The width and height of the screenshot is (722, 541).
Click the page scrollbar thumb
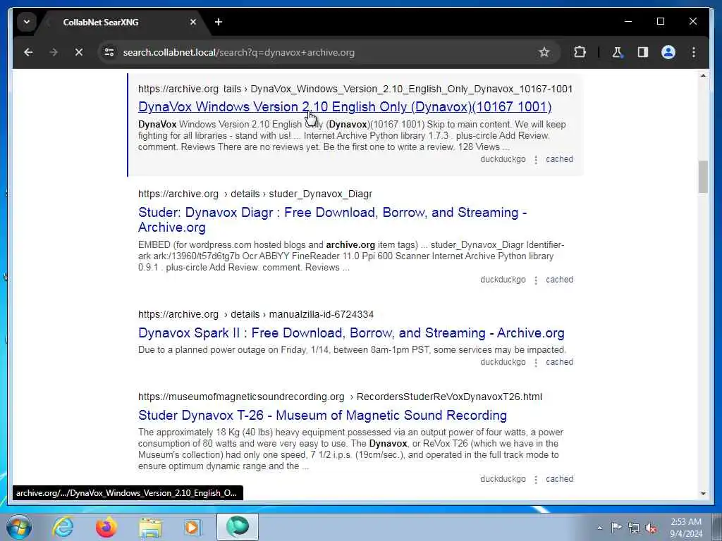[703, 177]
